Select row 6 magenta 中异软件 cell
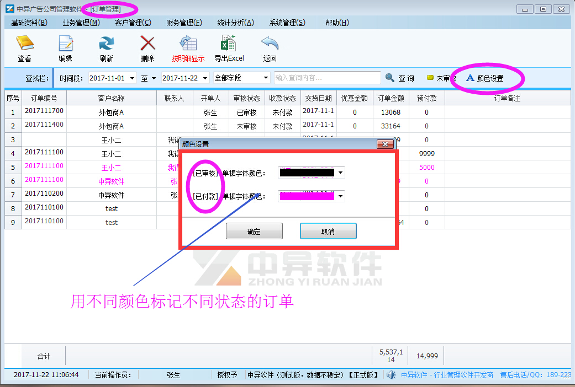The image size is (575, 387). click(112, 181)
